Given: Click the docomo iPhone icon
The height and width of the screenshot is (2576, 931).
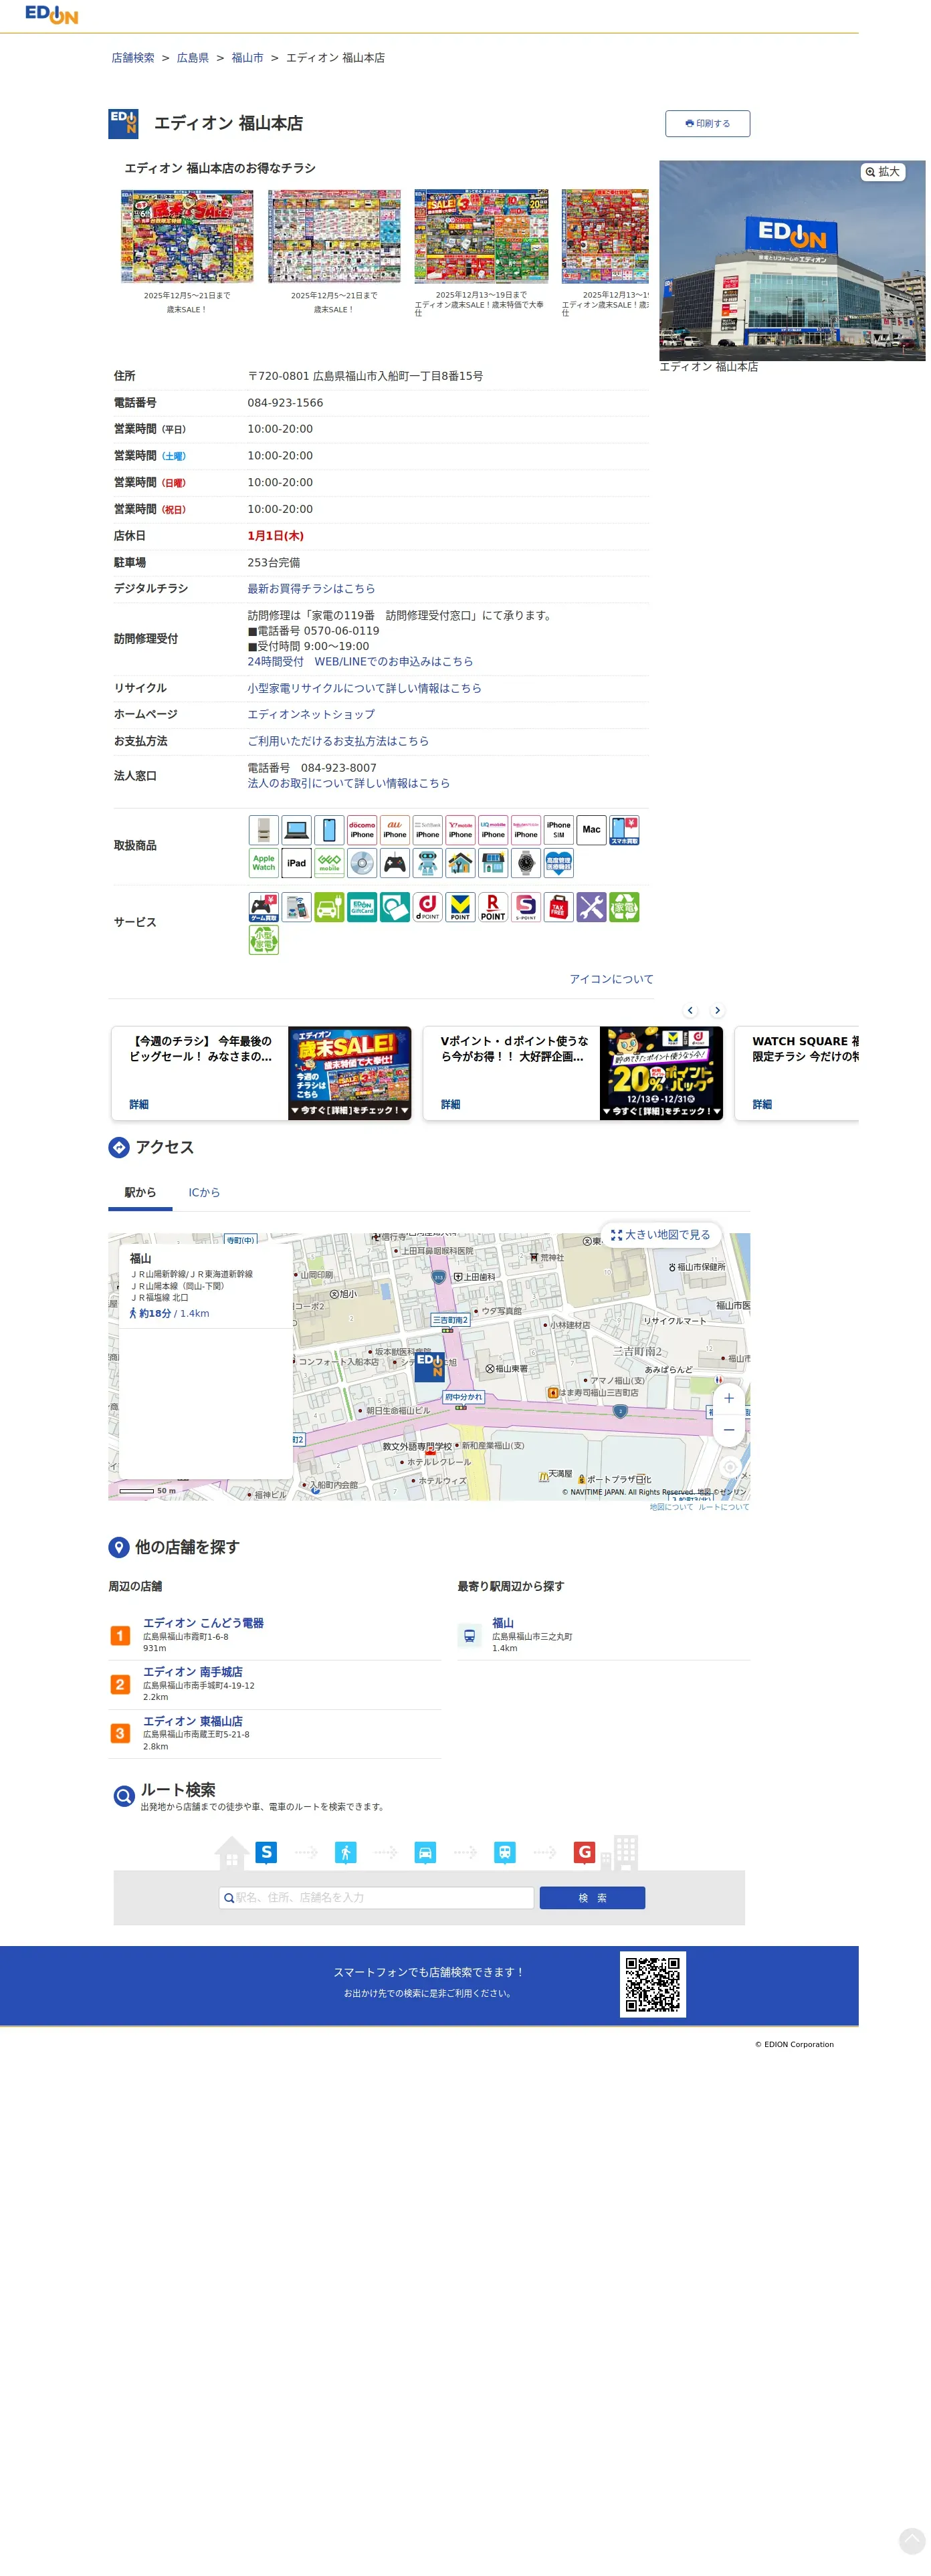Looking at the screenshot, I should click(x=362, y=829).
